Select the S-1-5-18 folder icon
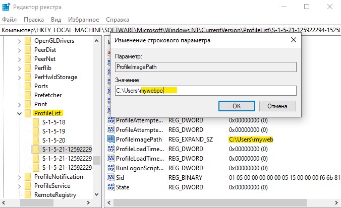The image size is (341, 208). tap(36, 122)
